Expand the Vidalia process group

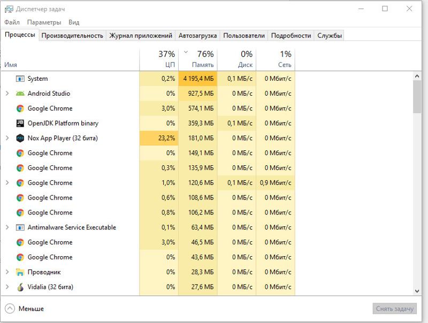point(7,287)
